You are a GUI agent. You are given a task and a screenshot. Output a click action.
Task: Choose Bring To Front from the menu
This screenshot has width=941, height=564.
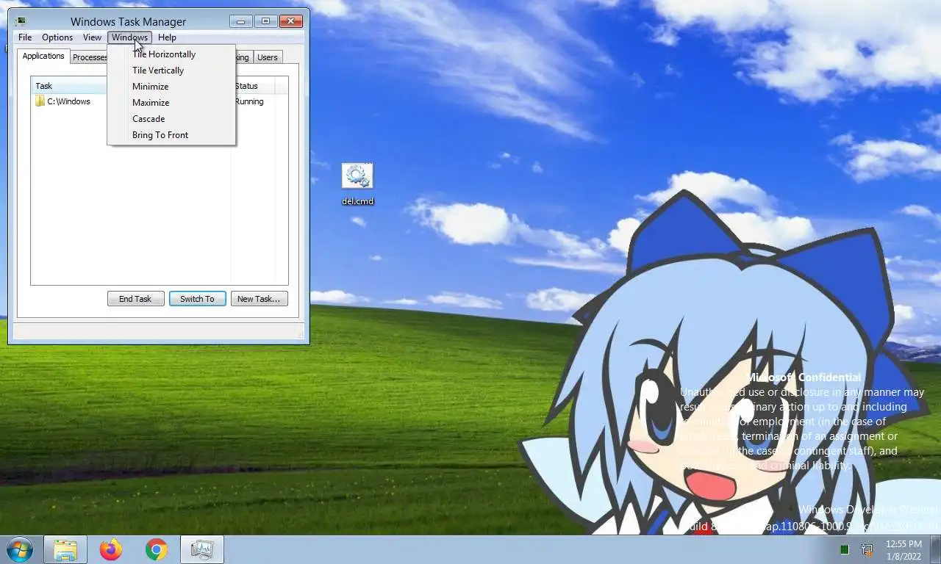point(171,135)
